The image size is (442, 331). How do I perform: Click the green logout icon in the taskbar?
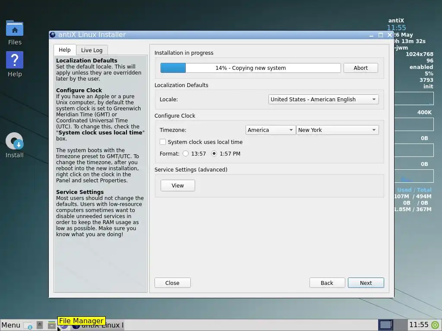point(435,325)
